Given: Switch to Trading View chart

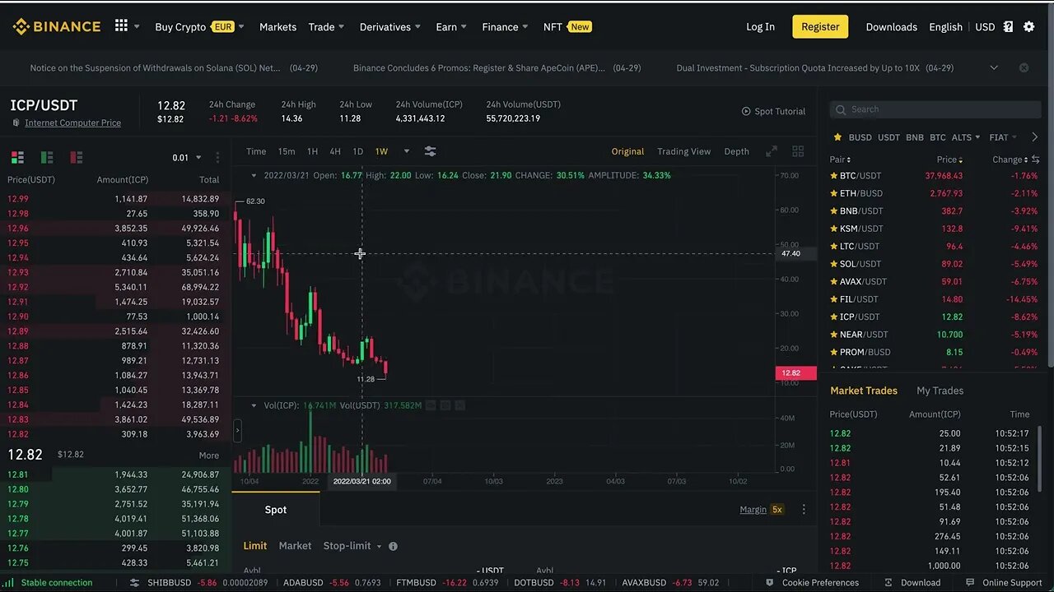Looking at the screenshot, I should [x=683, y=151].
